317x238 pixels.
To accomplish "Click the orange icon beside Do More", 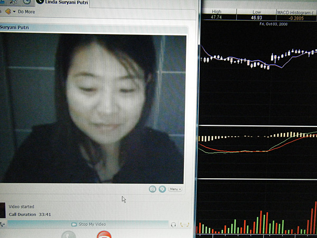I will [x=8, y=11].
